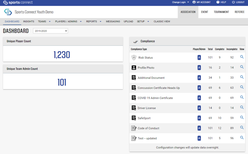
Task: Open SafeSport view magnifier icon
Action: coord(242,118)
